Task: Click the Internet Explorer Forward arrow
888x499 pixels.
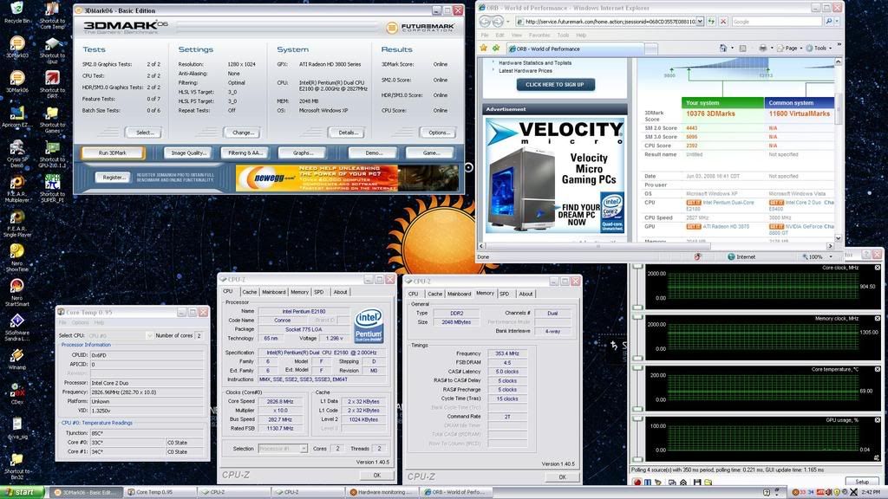Action: click(499, 22)
